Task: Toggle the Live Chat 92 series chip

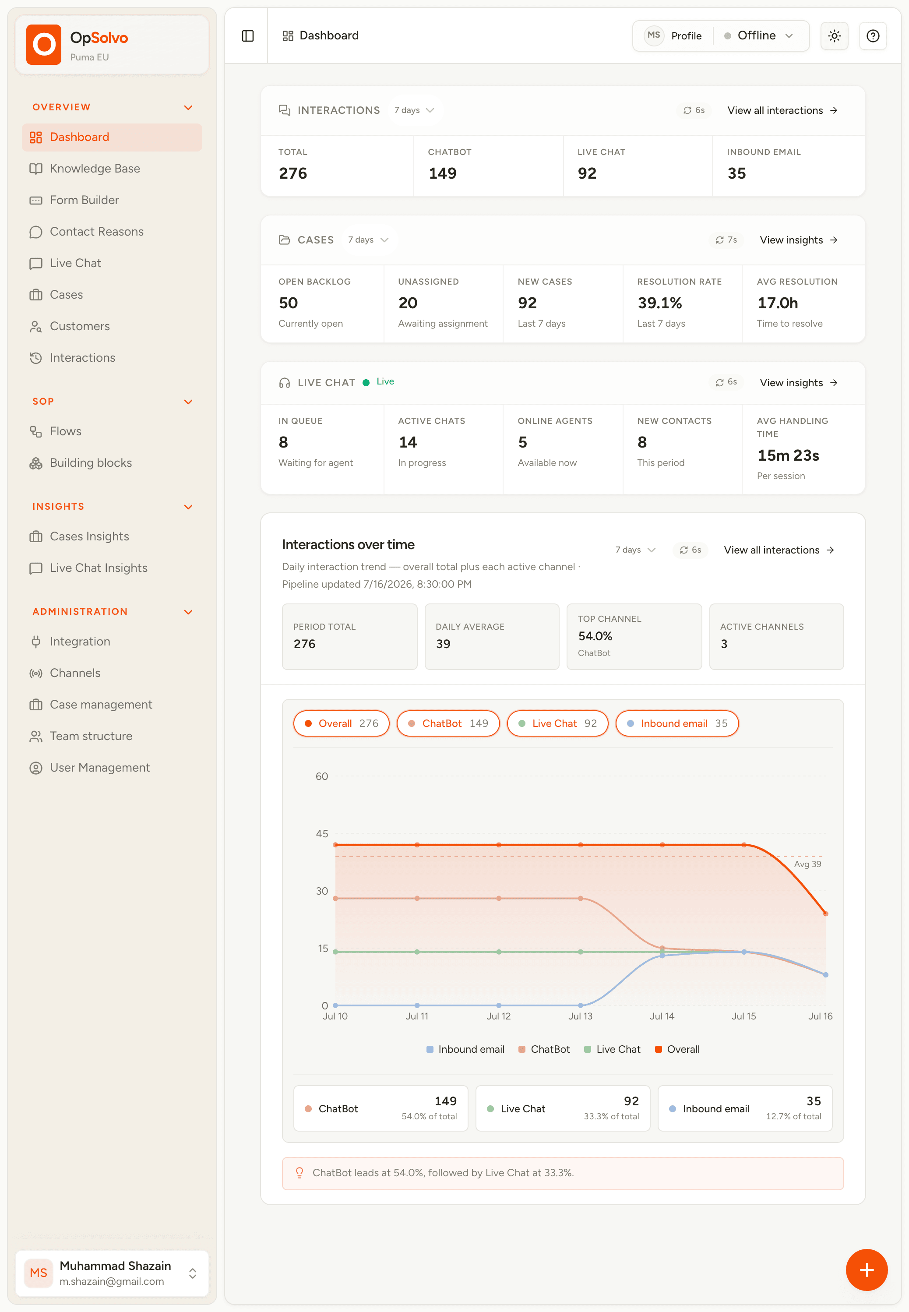Action: (557, 723)
